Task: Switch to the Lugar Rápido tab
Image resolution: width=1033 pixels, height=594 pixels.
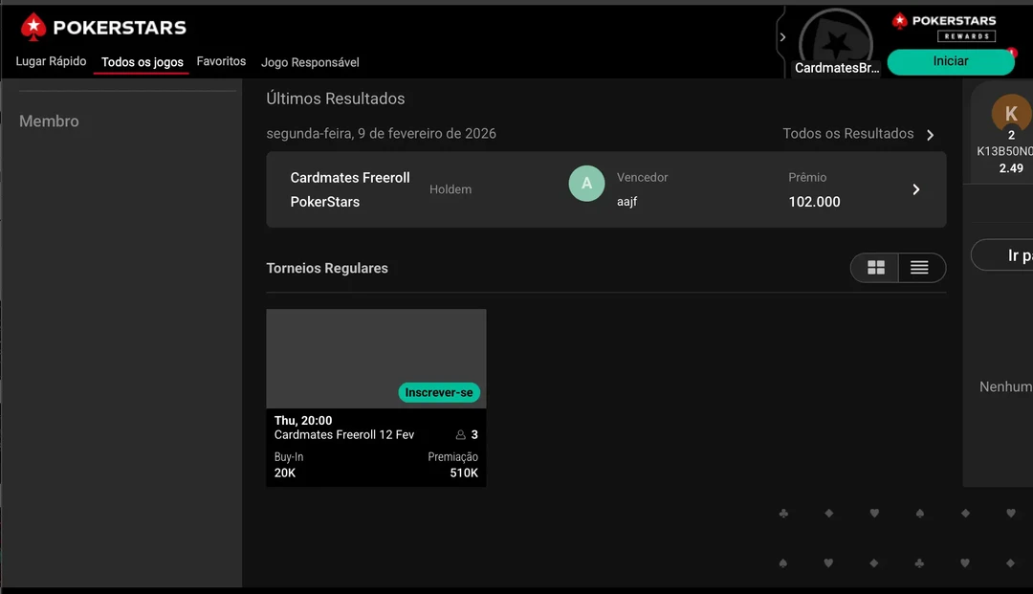Action: pos(51,61)
